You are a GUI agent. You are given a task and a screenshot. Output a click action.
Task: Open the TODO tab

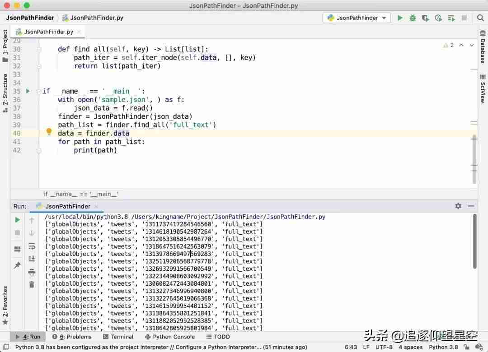coord(218,337)
